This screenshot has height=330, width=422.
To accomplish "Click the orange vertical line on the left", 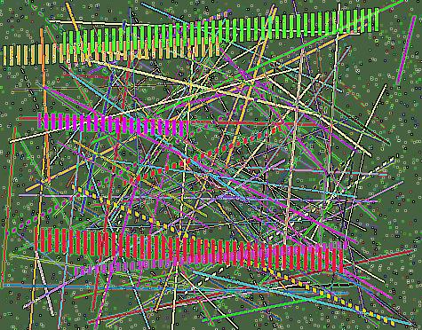I will coord(45,105).
